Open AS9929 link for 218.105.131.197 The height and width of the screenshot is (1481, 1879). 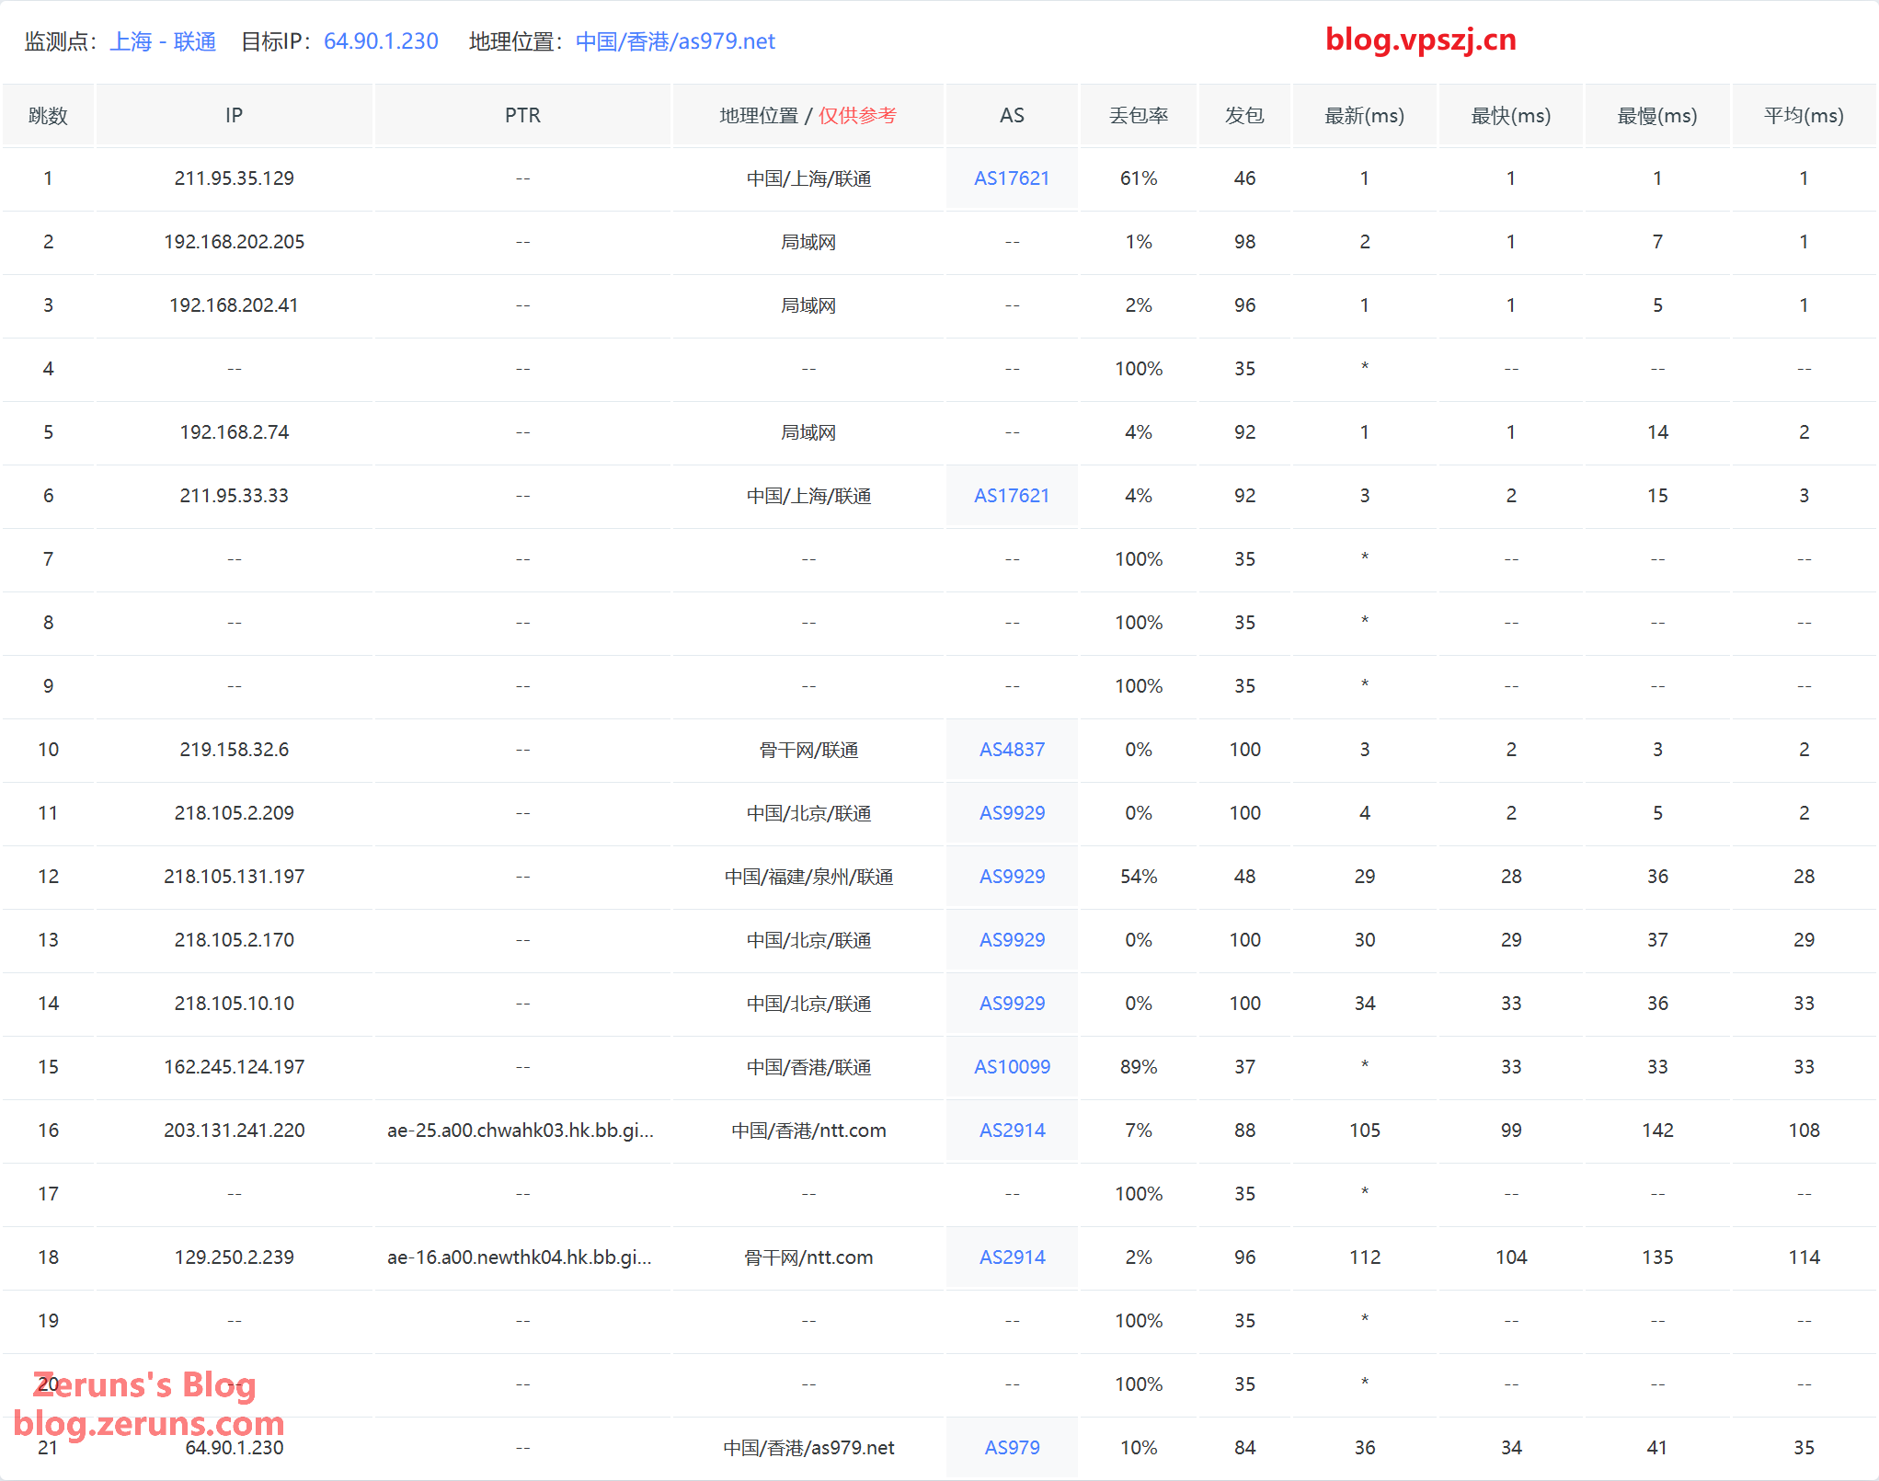pos(1011,877)
